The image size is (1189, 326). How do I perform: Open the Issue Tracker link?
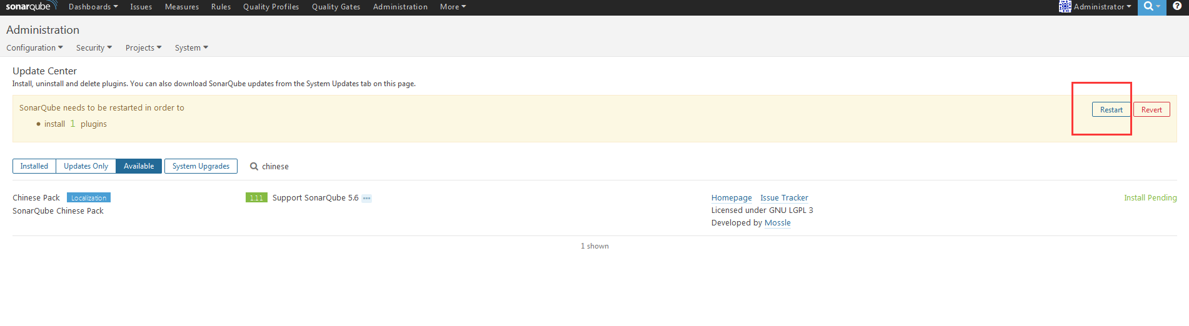point(784,198)
